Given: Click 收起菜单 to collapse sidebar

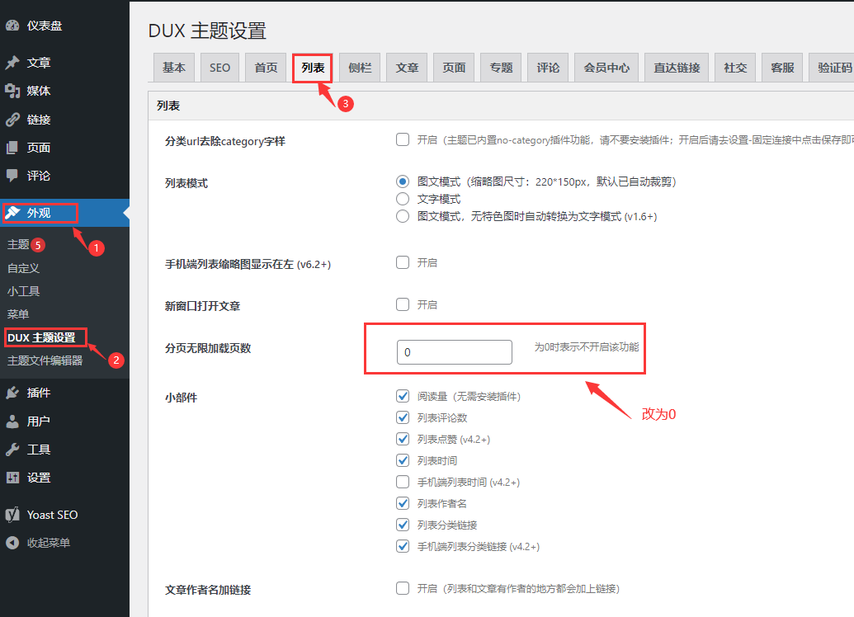Looking at the screenshot, I should [65, 543].
